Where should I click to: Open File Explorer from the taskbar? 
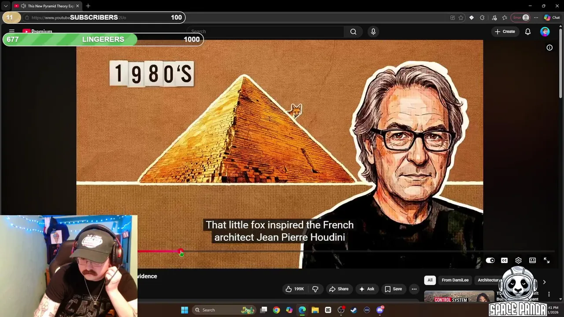(315, 310)
